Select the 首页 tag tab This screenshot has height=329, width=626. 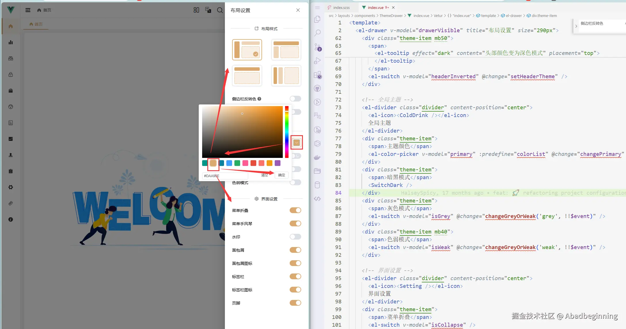[36, 24]
